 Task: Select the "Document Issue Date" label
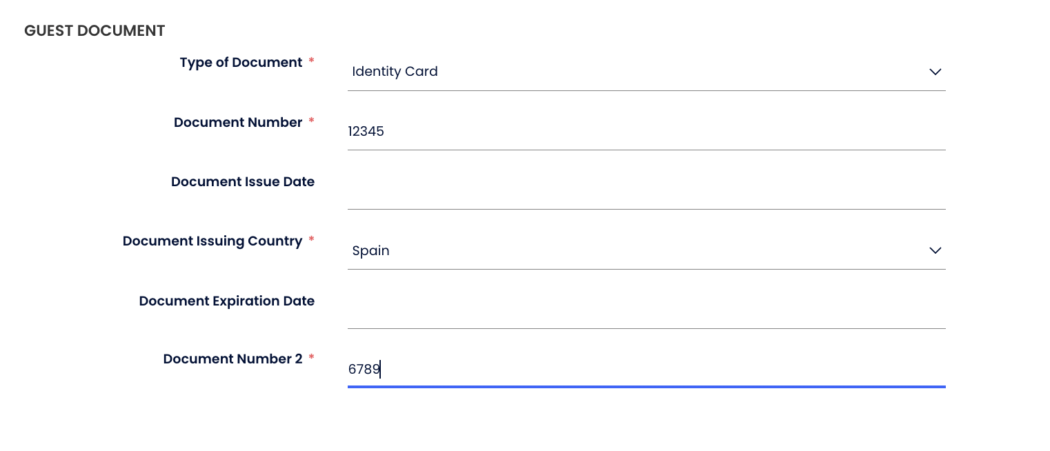point(243,182)
